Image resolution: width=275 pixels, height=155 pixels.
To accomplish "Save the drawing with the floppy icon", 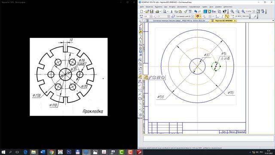I will pyautogui.click(x=152, y=12).
